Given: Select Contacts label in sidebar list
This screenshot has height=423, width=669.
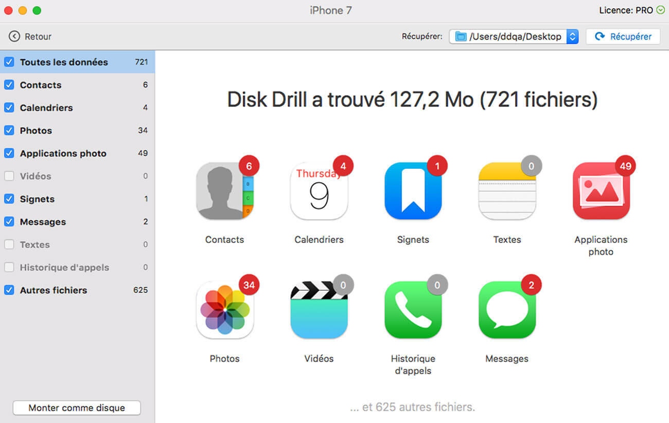Looking at the screenshot, I should click(x=41, y=85).
